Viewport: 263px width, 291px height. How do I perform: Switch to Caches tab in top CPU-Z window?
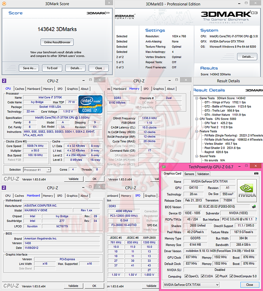pos(19,89)
